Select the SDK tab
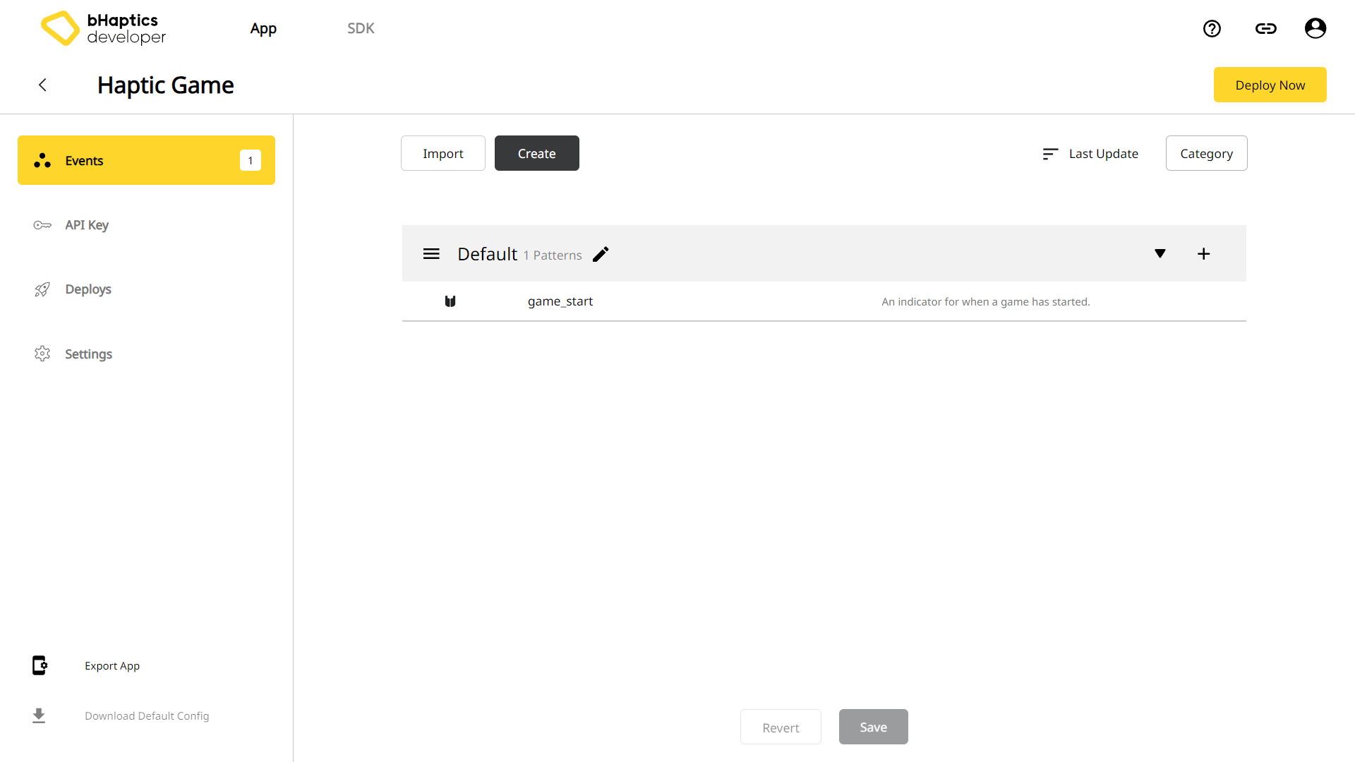 pos(360,28)
